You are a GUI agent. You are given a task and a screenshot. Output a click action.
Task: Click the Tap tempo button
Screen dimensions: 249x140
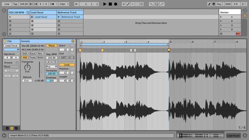point(15,4)
